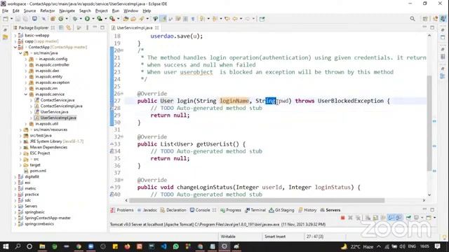Open the Windows Start menu

point(6,246)
